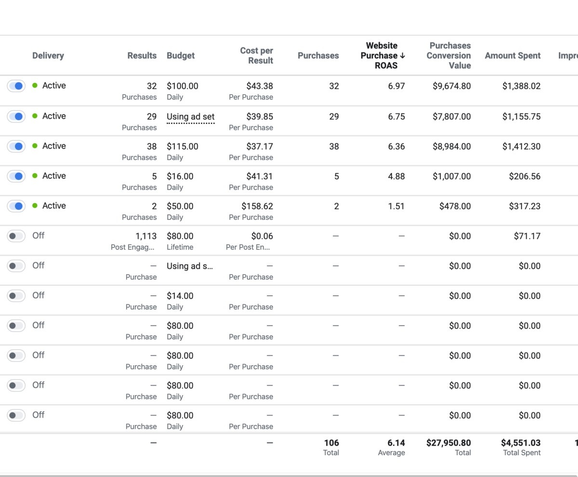Open the underlined 'Using ad set' budget link
Viewport: 578px width, 477px height.
(191, 117)
